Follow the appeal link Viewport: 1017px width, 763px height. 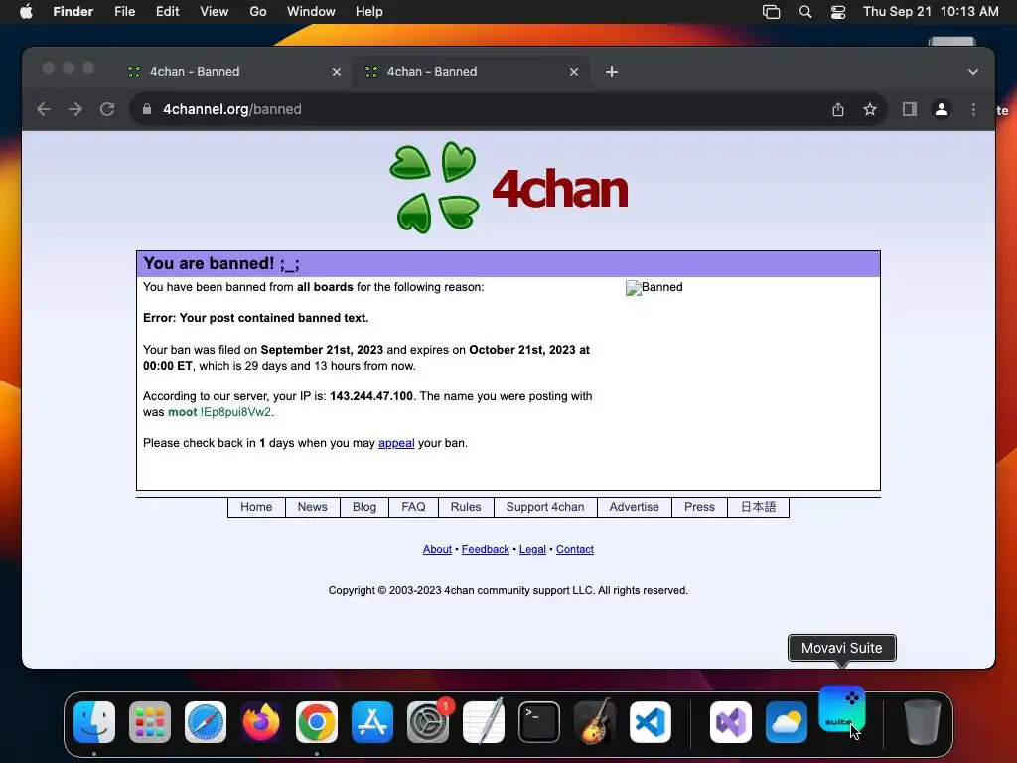(396, 443)
